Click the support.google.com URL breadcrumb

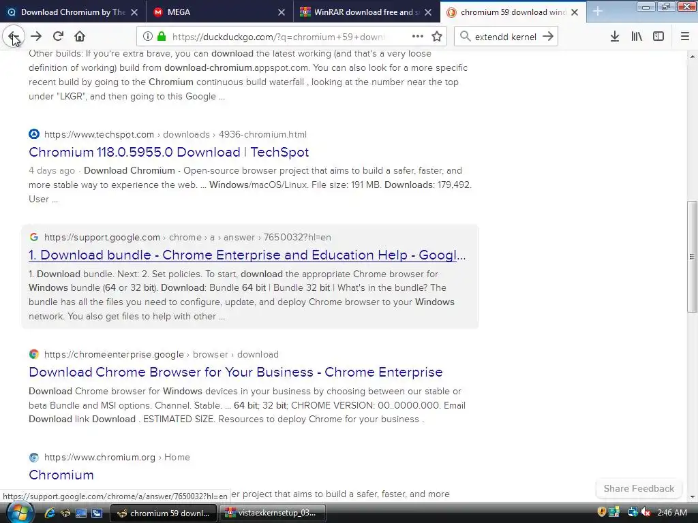187,237
